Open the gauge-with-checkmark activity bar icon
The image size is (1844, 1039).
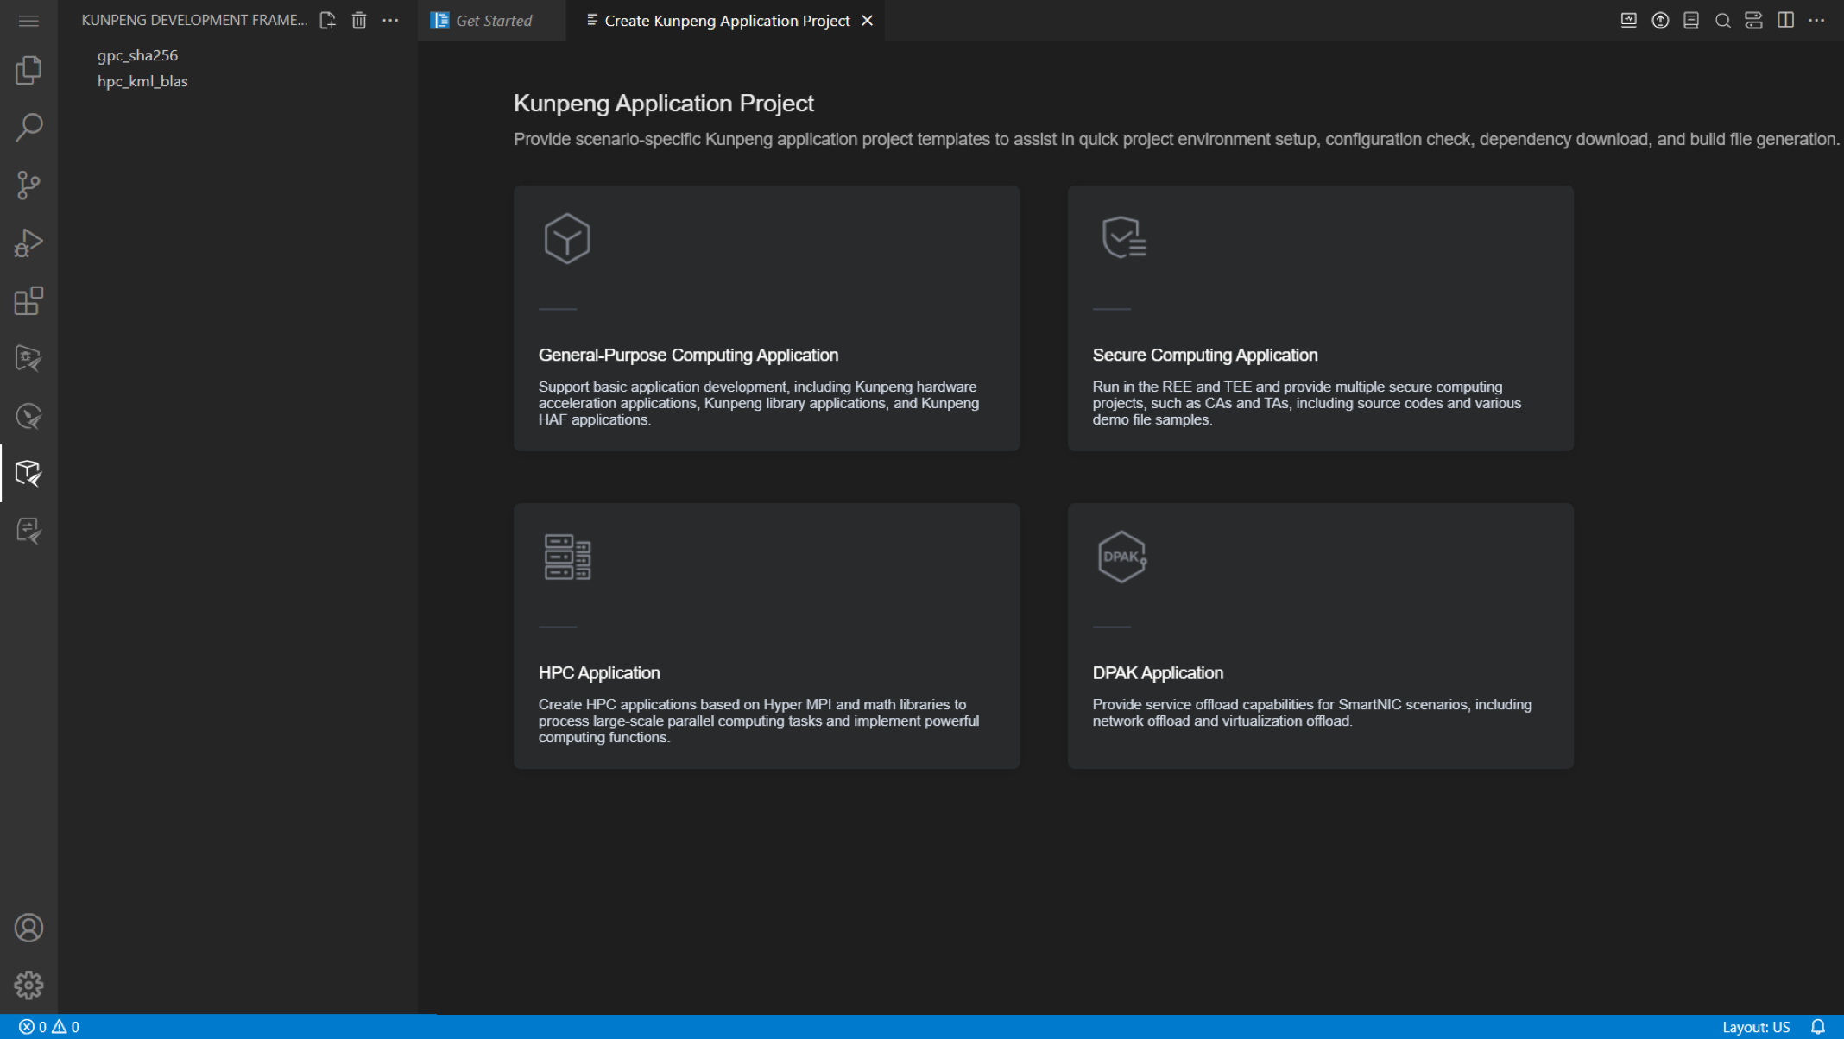coord(28,416)
